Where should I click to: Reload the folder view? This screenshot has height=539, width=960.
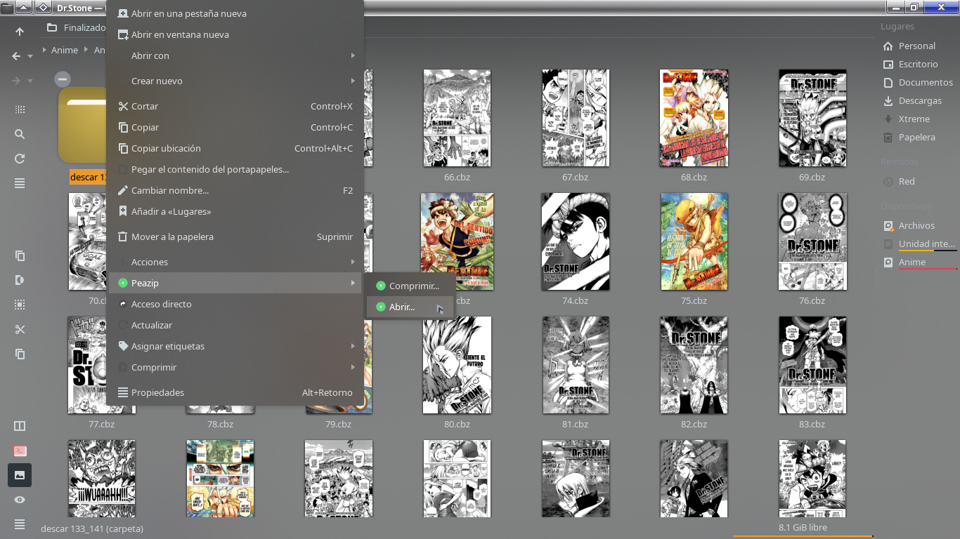point(20,159)
